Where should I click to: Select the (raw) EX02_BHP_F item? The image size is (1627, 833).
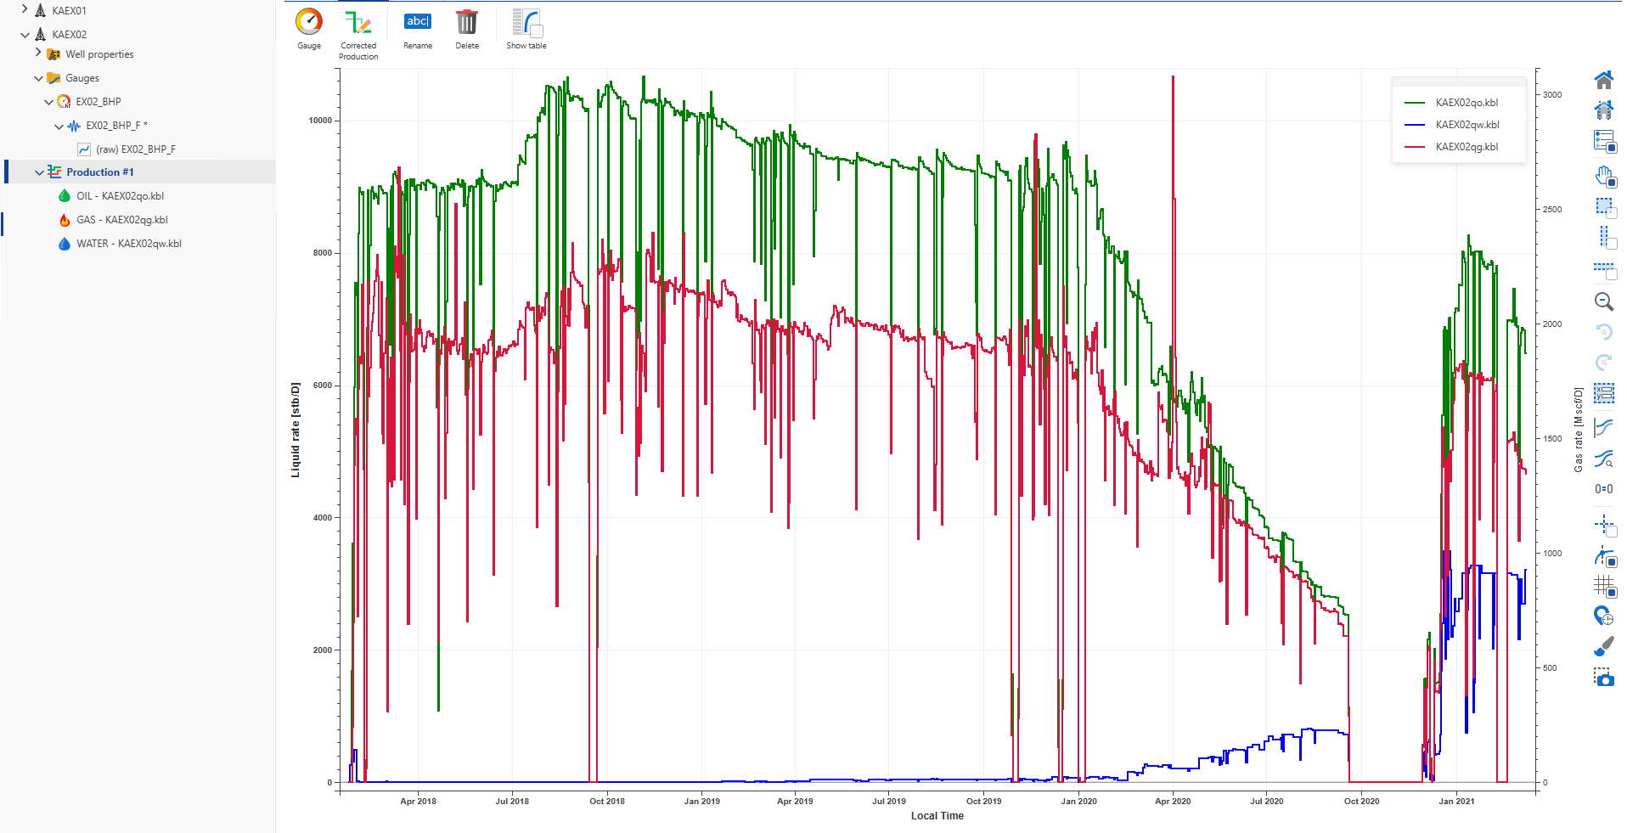click(x=135, y=149)
